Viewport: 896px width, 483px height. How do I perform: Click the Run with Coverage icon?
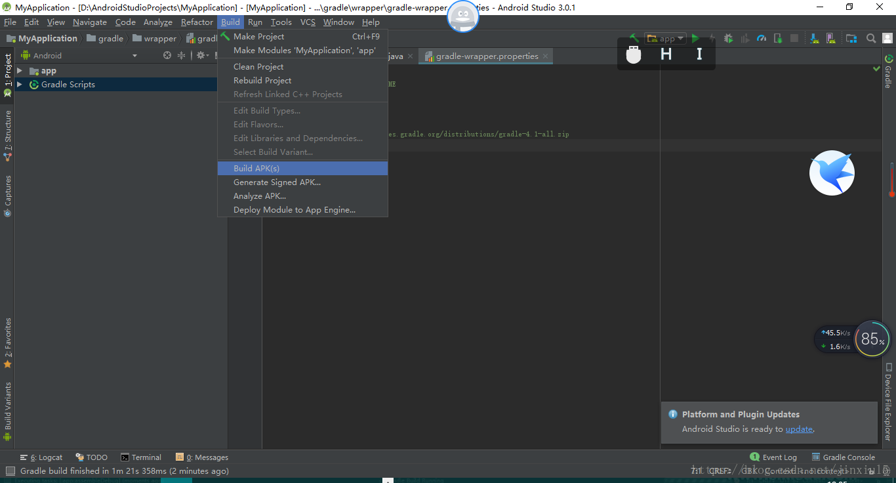tap(744, 39)
